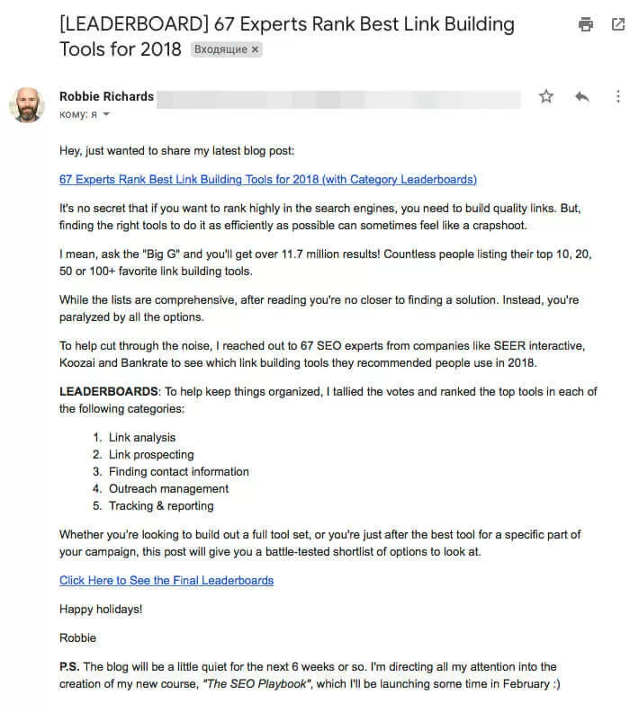Click the Outreach management list item
Screen dimensions: 630x713
click(168, 489)
